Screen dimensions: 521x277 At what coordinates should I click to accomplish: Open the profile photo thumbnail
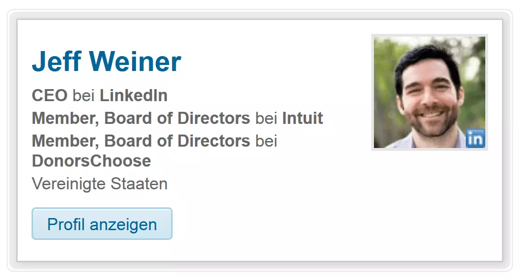(429, 92)
